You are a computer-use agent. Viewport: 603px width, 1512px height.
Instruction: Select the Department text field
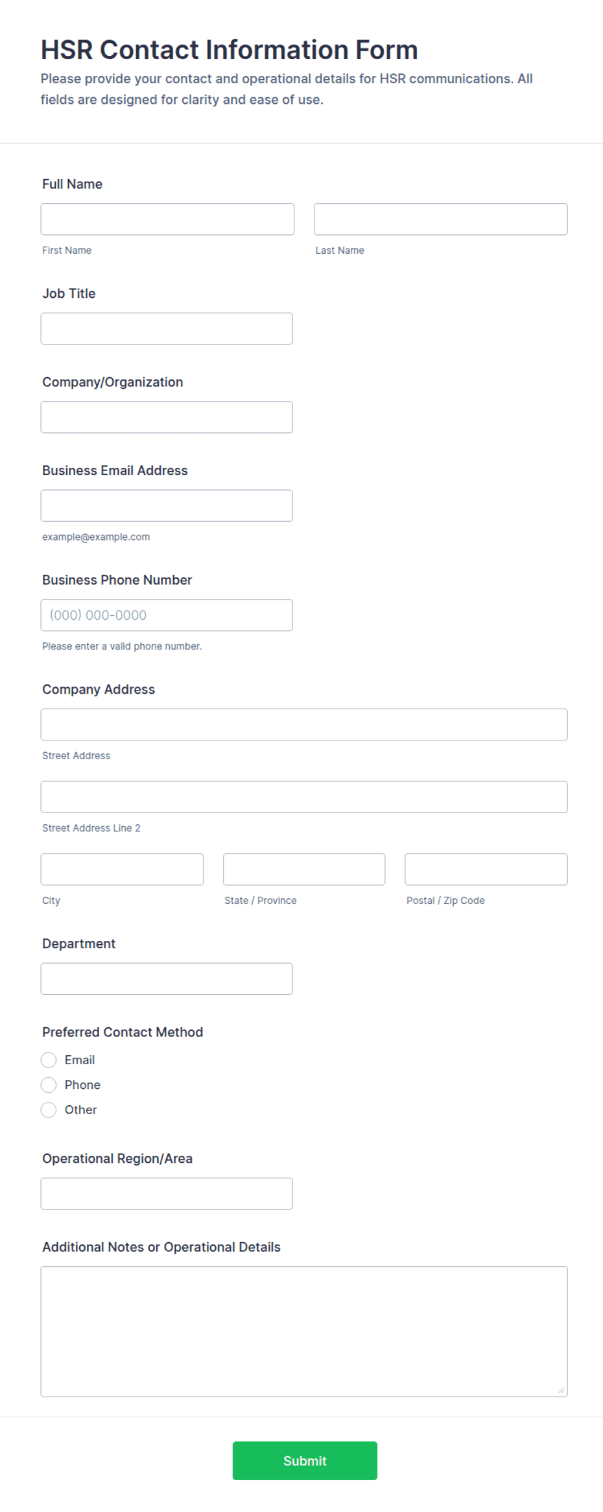[x=167, y=979]
